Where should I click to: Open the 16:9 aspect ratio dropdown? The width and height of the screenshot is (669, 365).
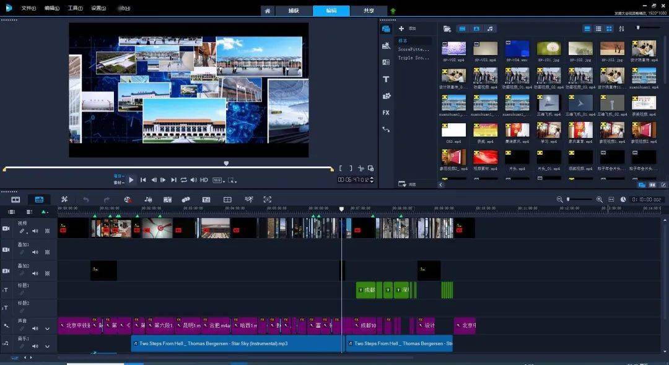tap(219, 180)
